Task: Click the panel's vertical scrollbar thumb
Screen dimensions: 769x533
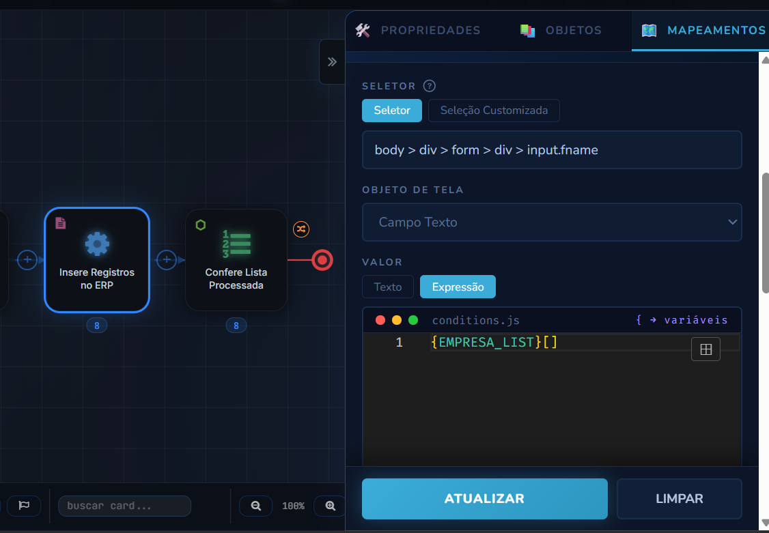Action: (765, 233)
